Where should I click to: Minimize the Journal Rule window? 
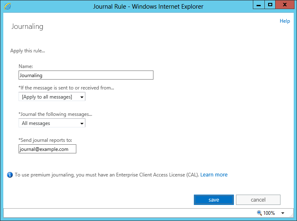pos(259,5)
